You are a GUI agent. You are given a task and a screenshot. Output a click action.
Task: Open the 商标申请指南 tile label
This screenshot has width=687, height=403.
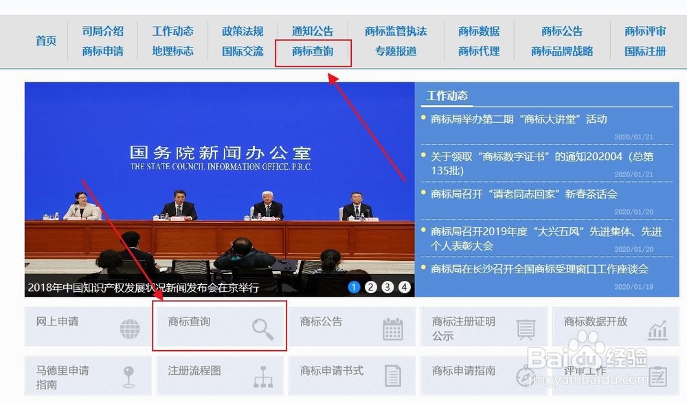pyautogui.click(x=464, y=371)
